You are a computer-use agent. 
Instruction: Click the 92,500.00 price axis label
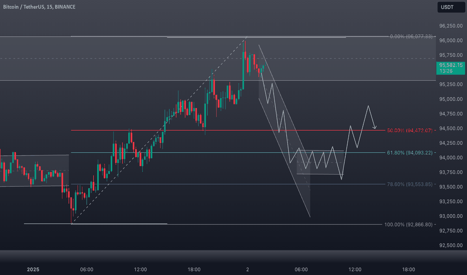click(x=450, y=245)
